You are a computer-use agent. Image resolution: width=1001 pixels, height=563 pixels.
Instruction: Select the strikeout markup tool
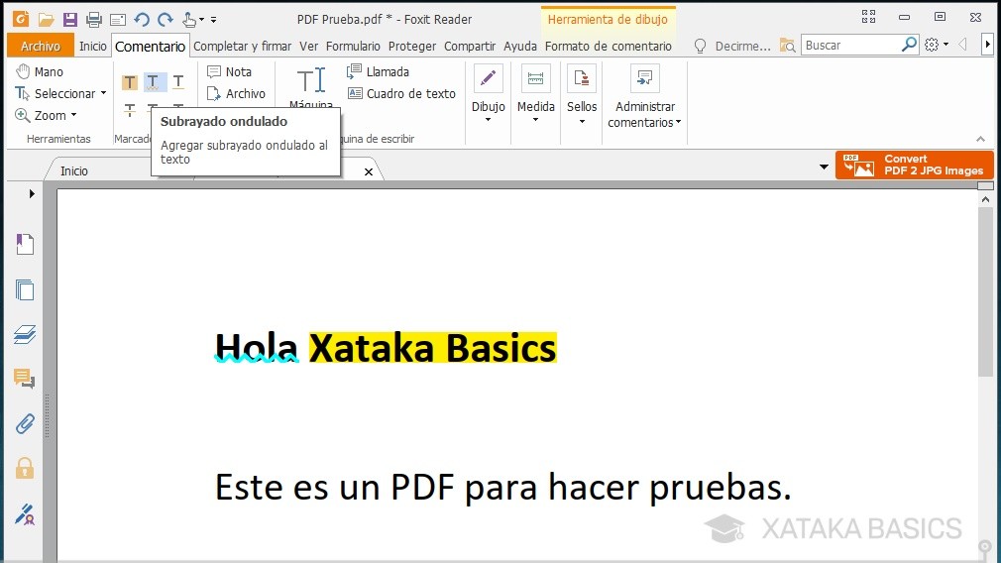click(130, 110)
